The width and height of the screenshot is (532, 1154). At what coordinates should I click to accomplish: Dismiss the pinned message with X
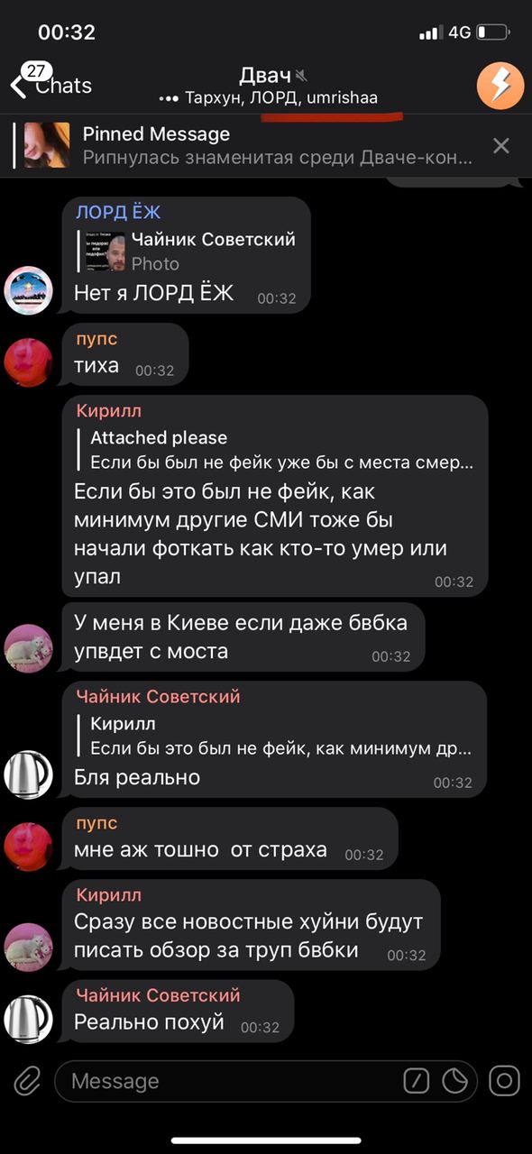click(x=501, y=145)
